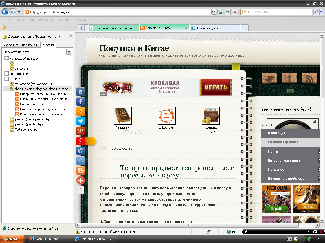
Task: Share via Twitter bird sidebar icon
Action: click(81, 121)
